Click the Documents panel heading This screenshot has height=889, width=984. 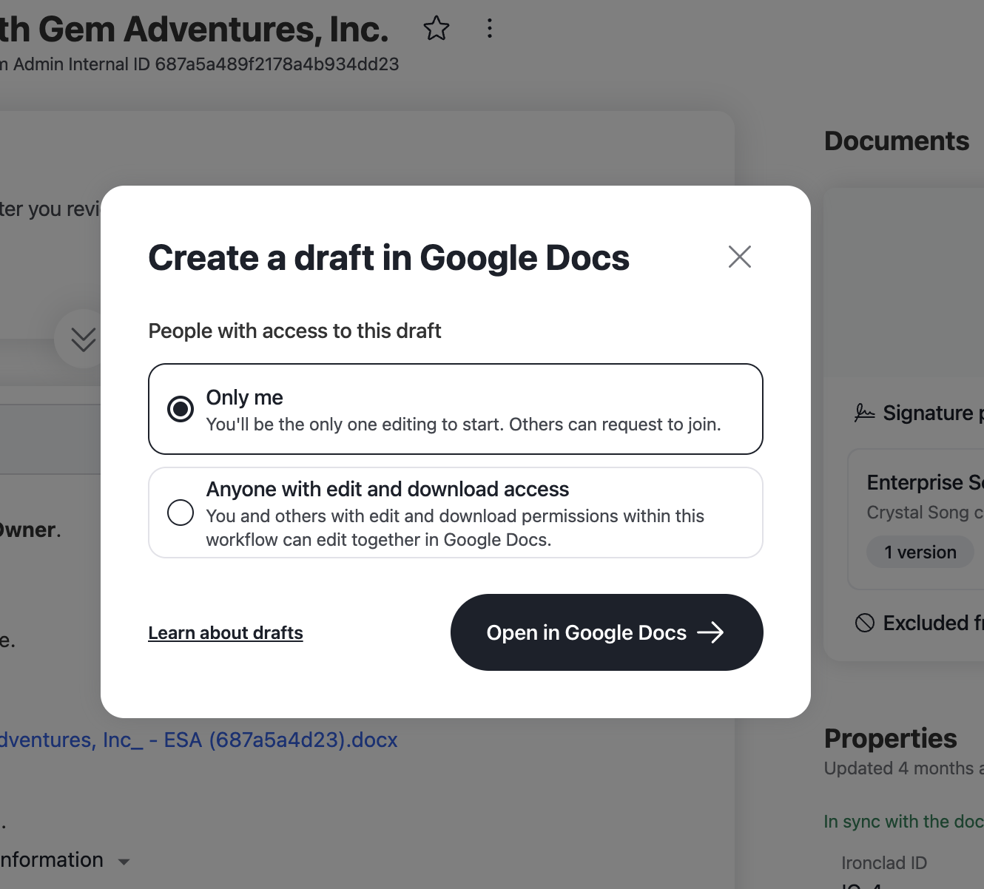click(897, 141)
